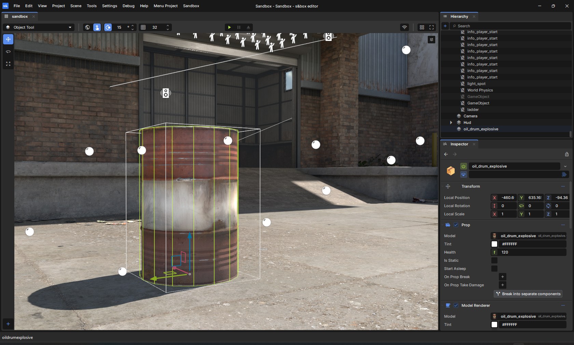Expand the Hud hierarchy node

tap(451, 123)
